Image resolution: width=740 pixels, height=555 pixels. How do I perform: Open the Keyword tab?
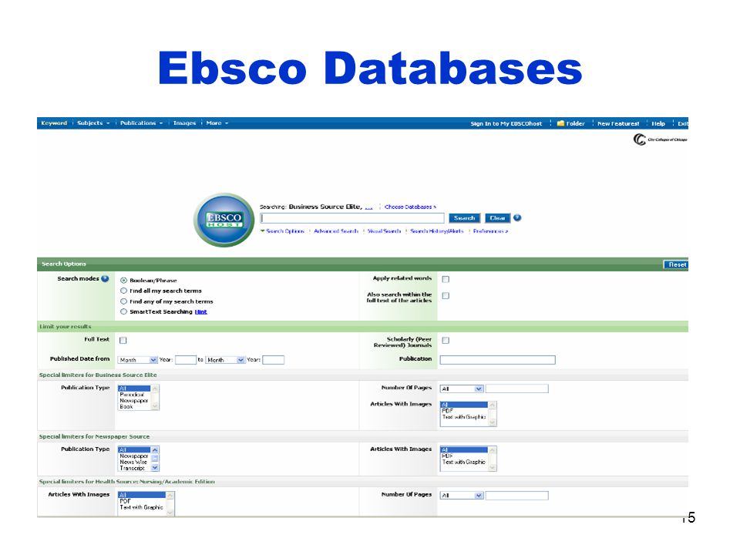(x=54, y=123)
